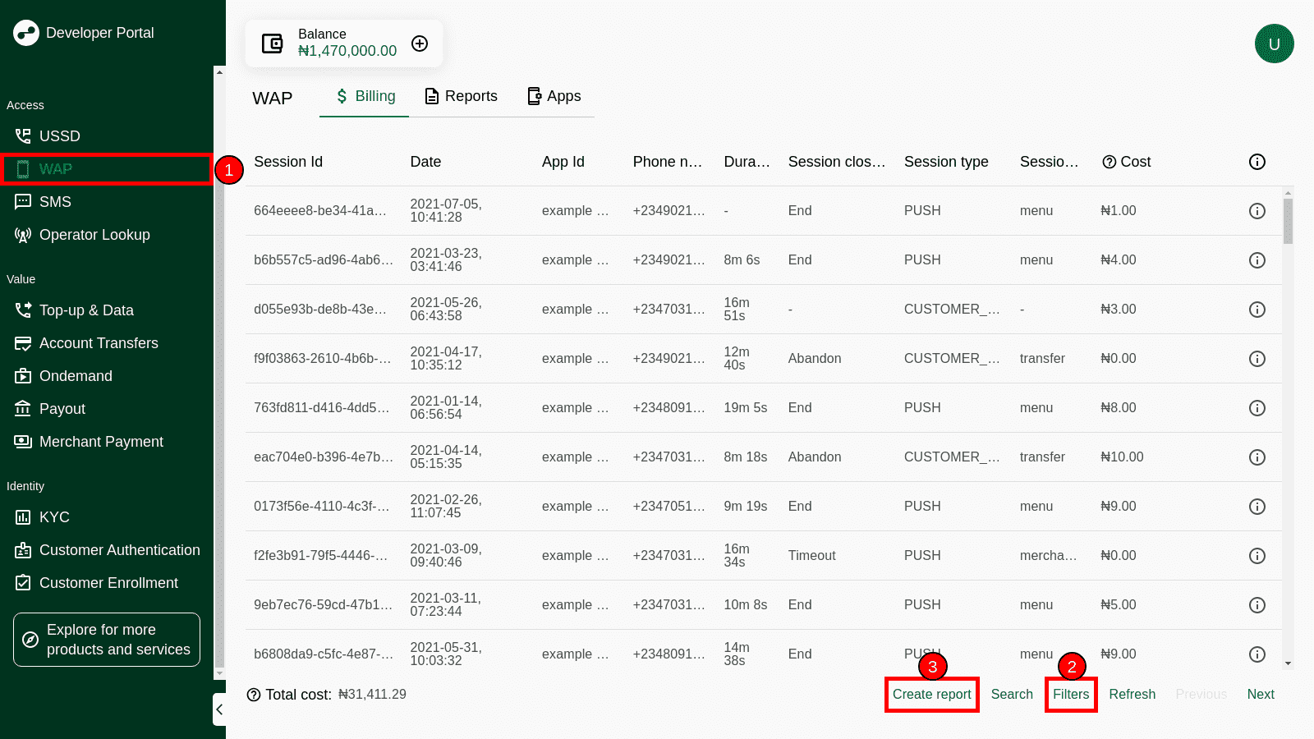Open the Filters panel
The image size is (1314, 739).
point(1071,695)
